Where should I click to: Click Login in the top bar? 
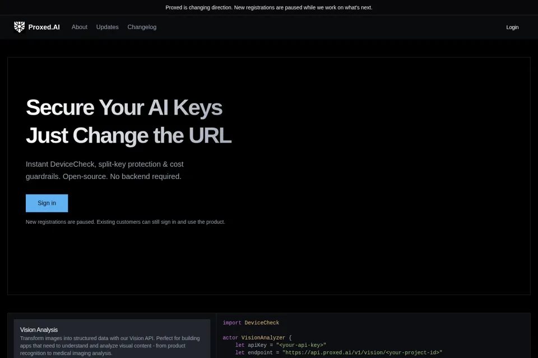(x=512, y=27)
